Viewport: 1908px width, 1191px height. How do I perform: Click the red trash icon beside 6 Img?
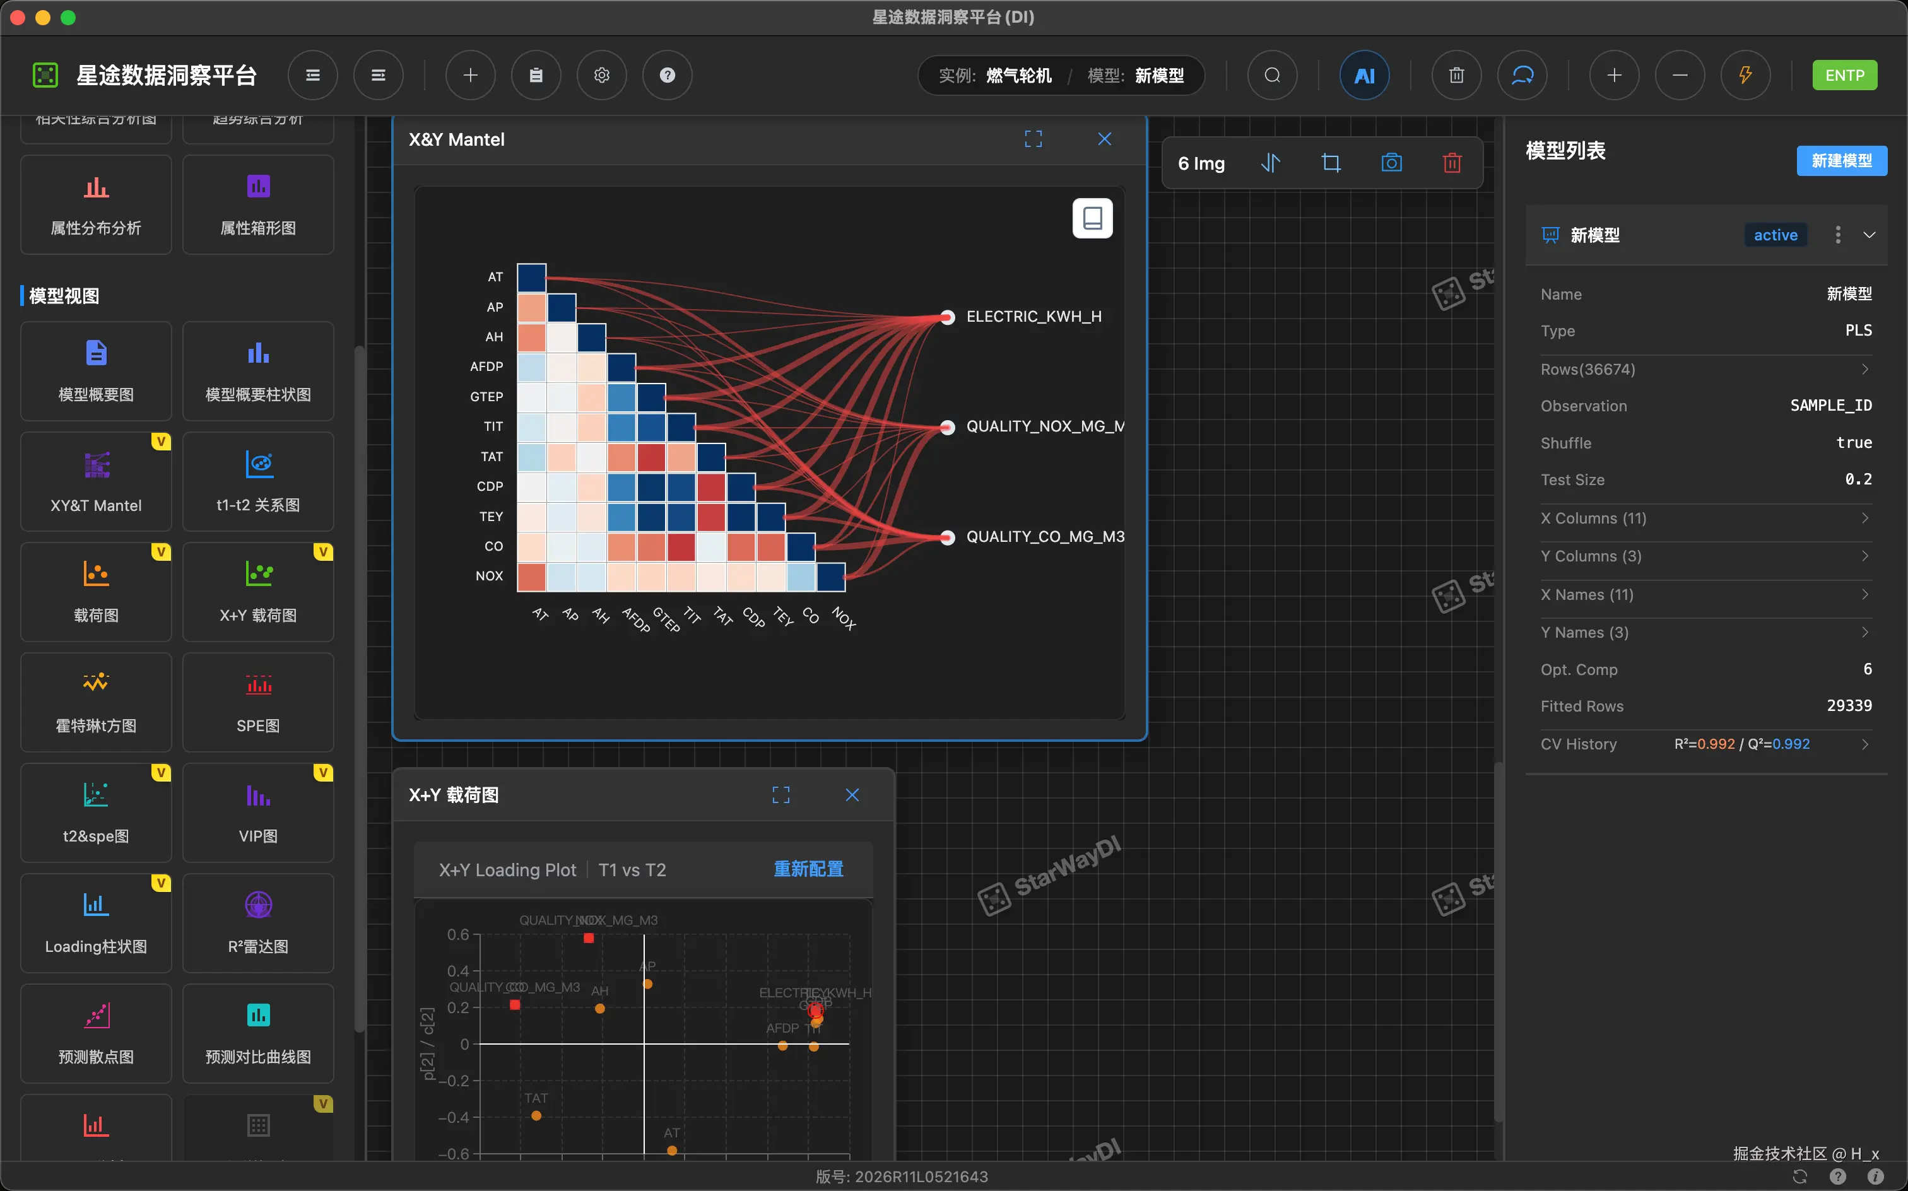click(x=1451, y=163)
